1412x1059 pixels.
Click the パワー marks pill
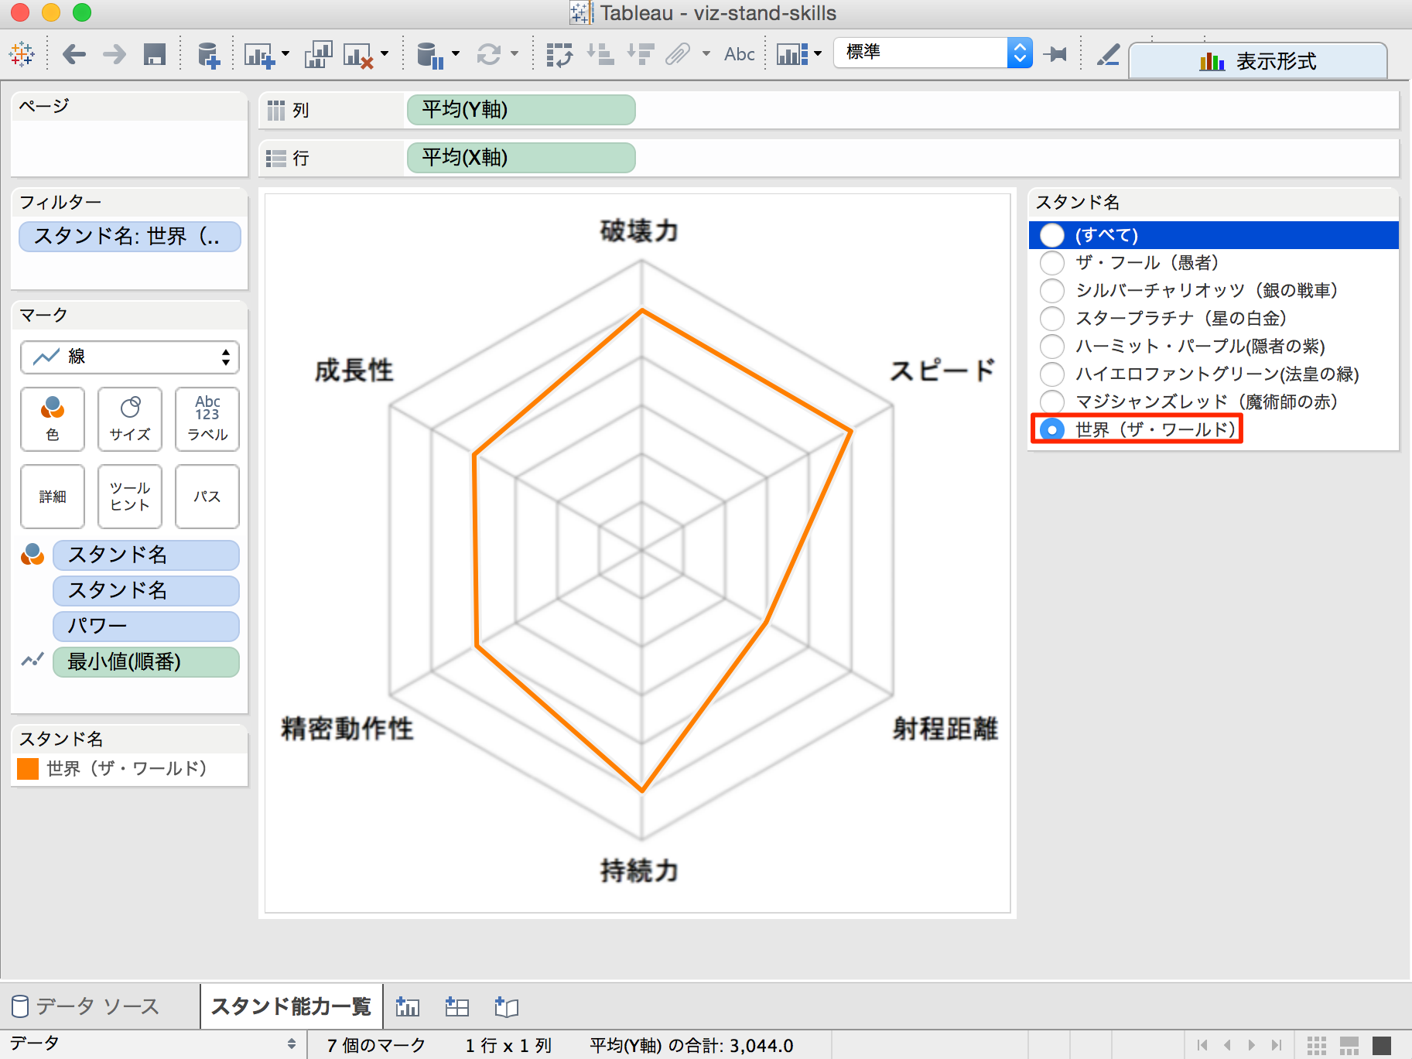pyautogui.click(x=146, y=626)
